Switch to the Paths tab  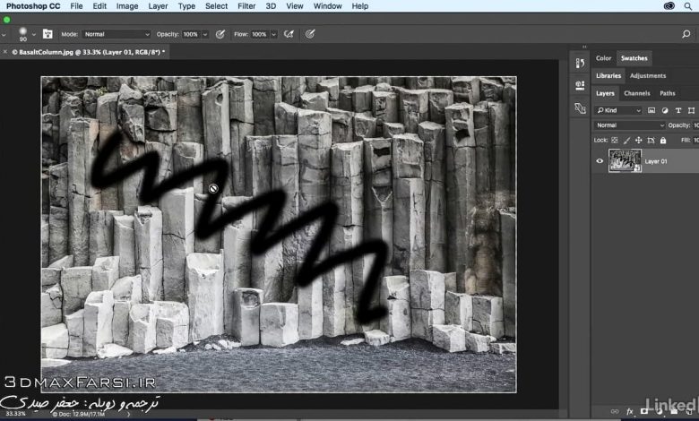[668, 93]
